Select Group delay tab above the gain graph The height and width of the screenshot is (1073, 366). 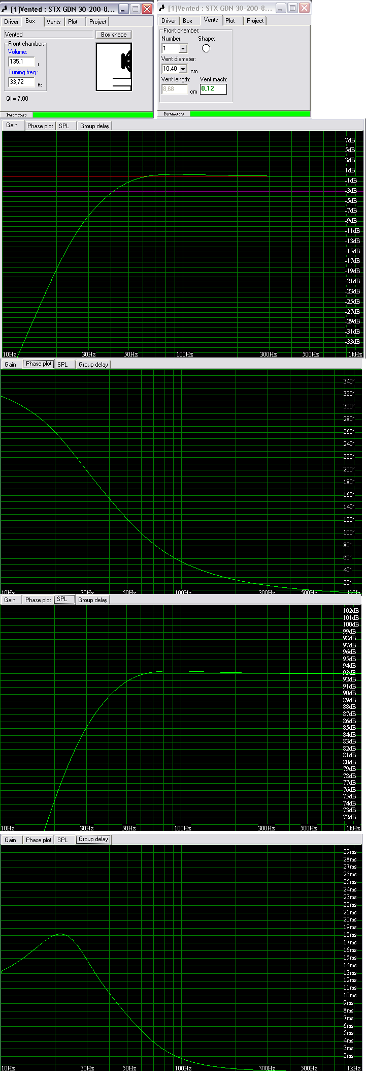click(95, 126)
